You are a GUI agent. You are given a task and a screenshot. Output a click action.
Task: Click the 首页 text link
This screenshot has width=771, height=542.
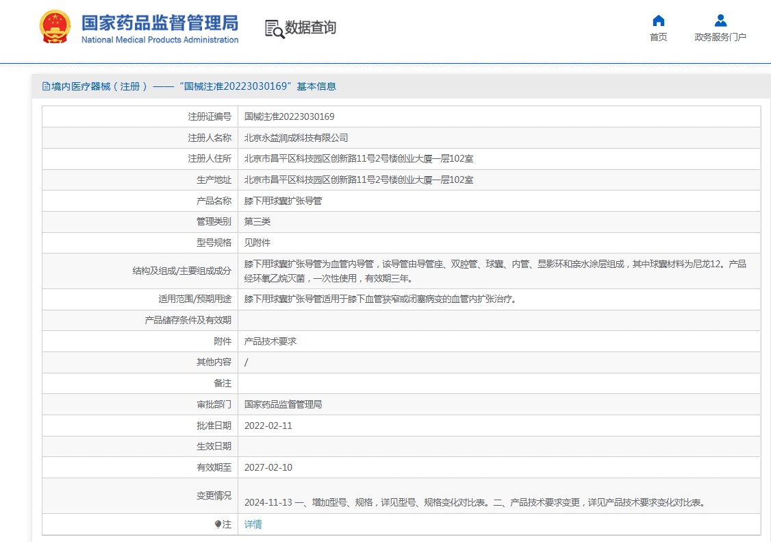point(659,37)
